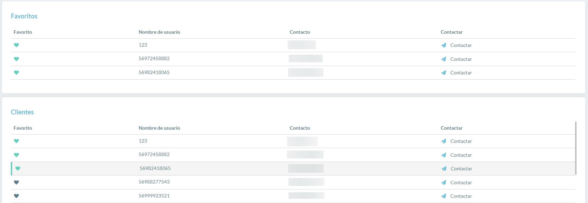Toggle heart on highlighted 56982418065 client row
Image resolution: width=588 pixels, height=203 pixels.
(18, 169)
